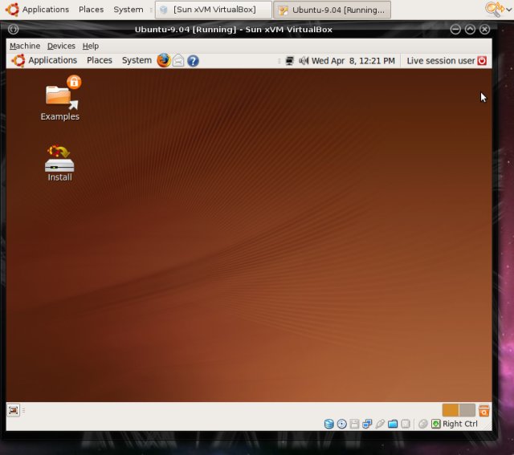Launch Firefox from the guest panel

pyautogui.click(x=164, y=60)
